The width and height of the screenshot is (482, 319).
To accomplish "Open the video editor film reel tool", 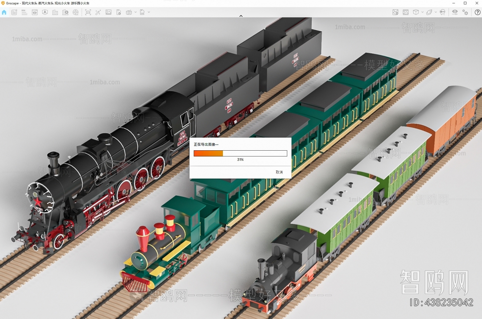I will pyautogui.click(x=76, y=12).
